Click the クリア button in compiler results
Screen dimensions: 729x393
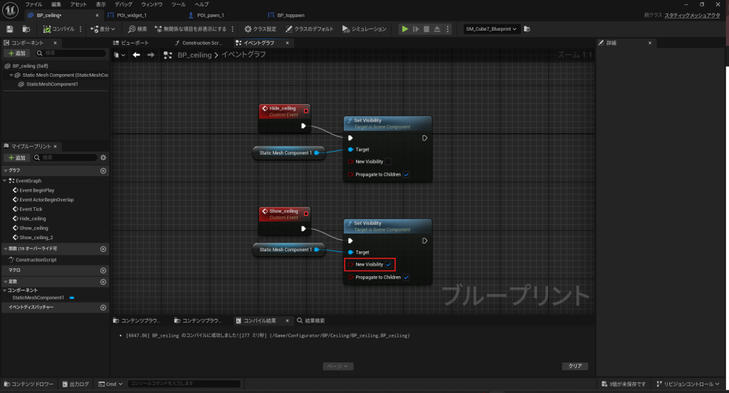click(575, 366)
